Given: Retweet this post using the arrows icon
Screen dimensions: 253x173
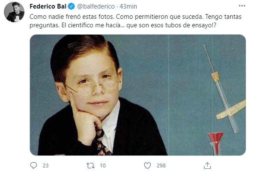Looking at the screenshot, I should click(x=90, y=165).
